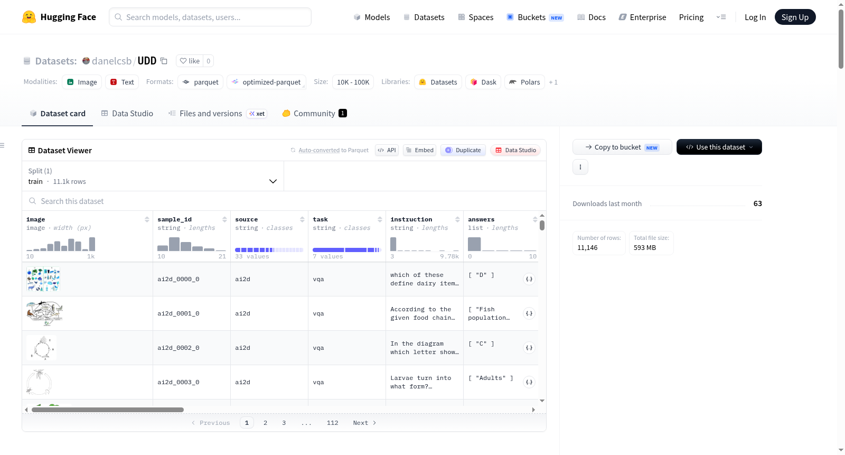Show the +1 more libraries
845x455 pixels.
click(x=553, y=82)
